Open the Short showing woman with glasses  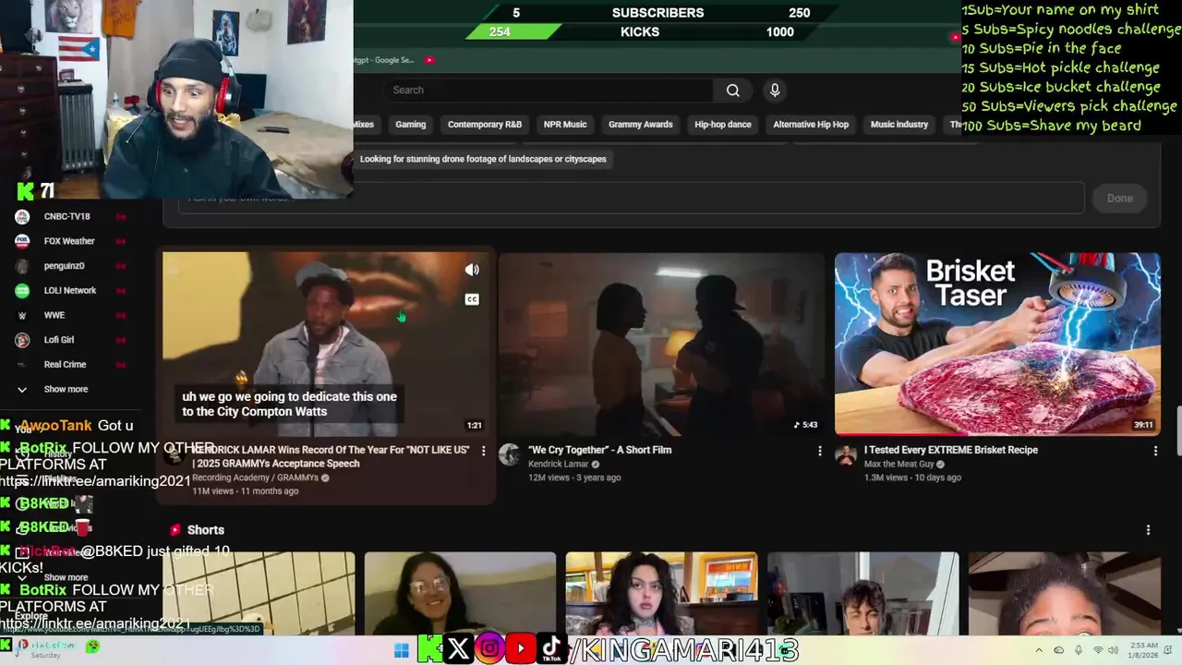[460, 593]
